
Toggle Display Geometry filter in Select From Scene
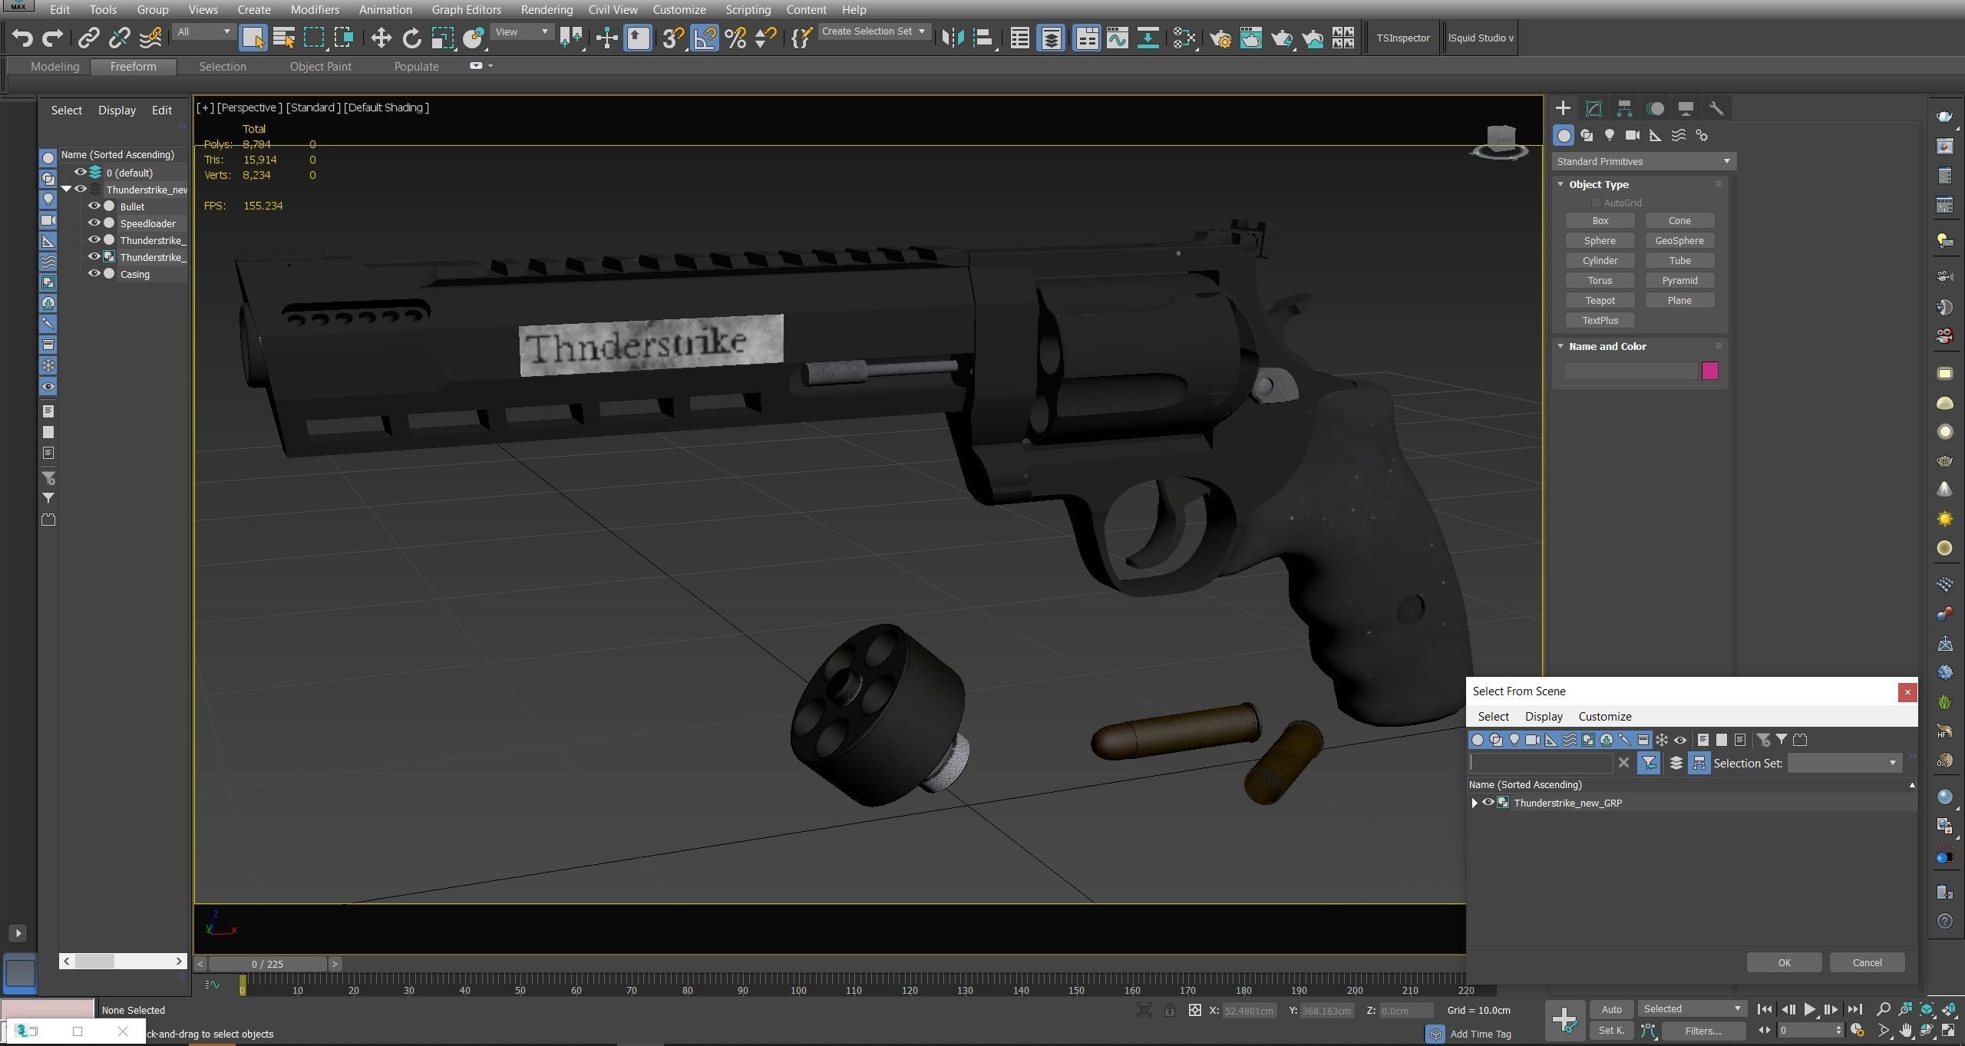(x=1478, y=740)
